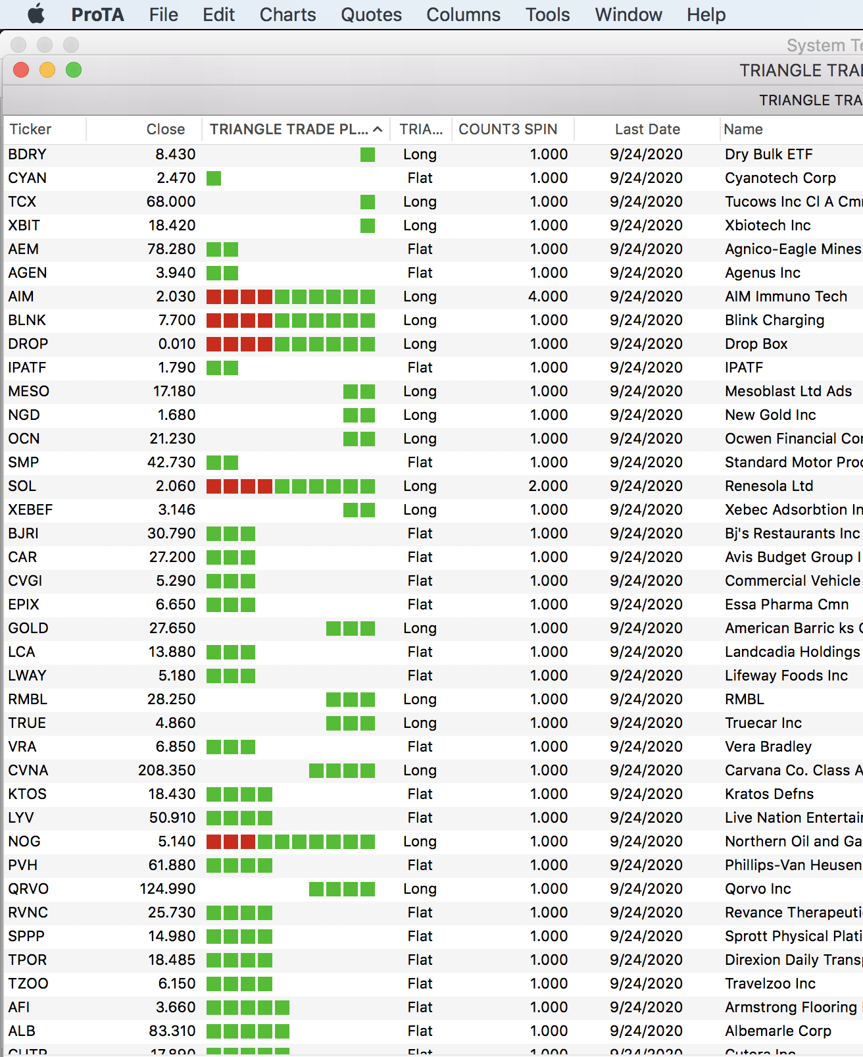Viewport: 863px width, 1057px height.
Task: Click the TCX close value 68.000
Action: point(171,201)
